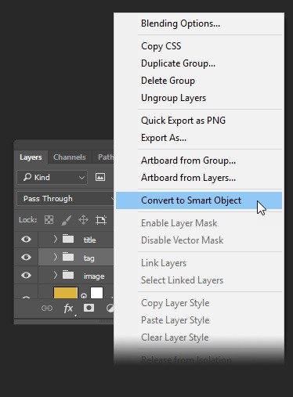
Task: Open the Pass Through blend mode dropdown
Action: click(x=65, y=199)
